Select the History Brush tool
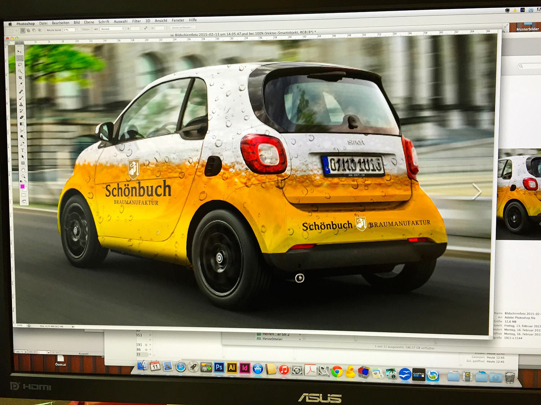Image resolution: width=541 pixels, height=405 pixels. (21, 111)
